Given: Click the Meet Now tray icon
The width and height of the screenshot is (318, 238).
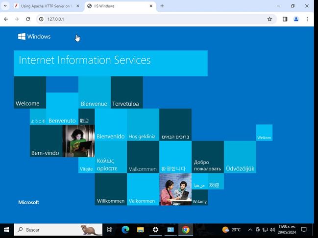Looking at the screenshot, I should 258,230.
